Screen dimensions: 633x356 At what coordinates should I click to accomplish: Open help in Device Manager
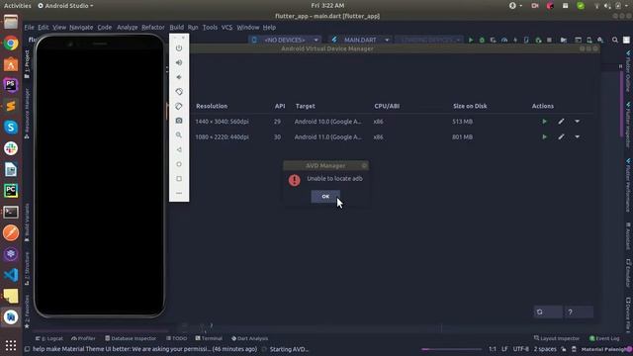[x=578, y=312]
